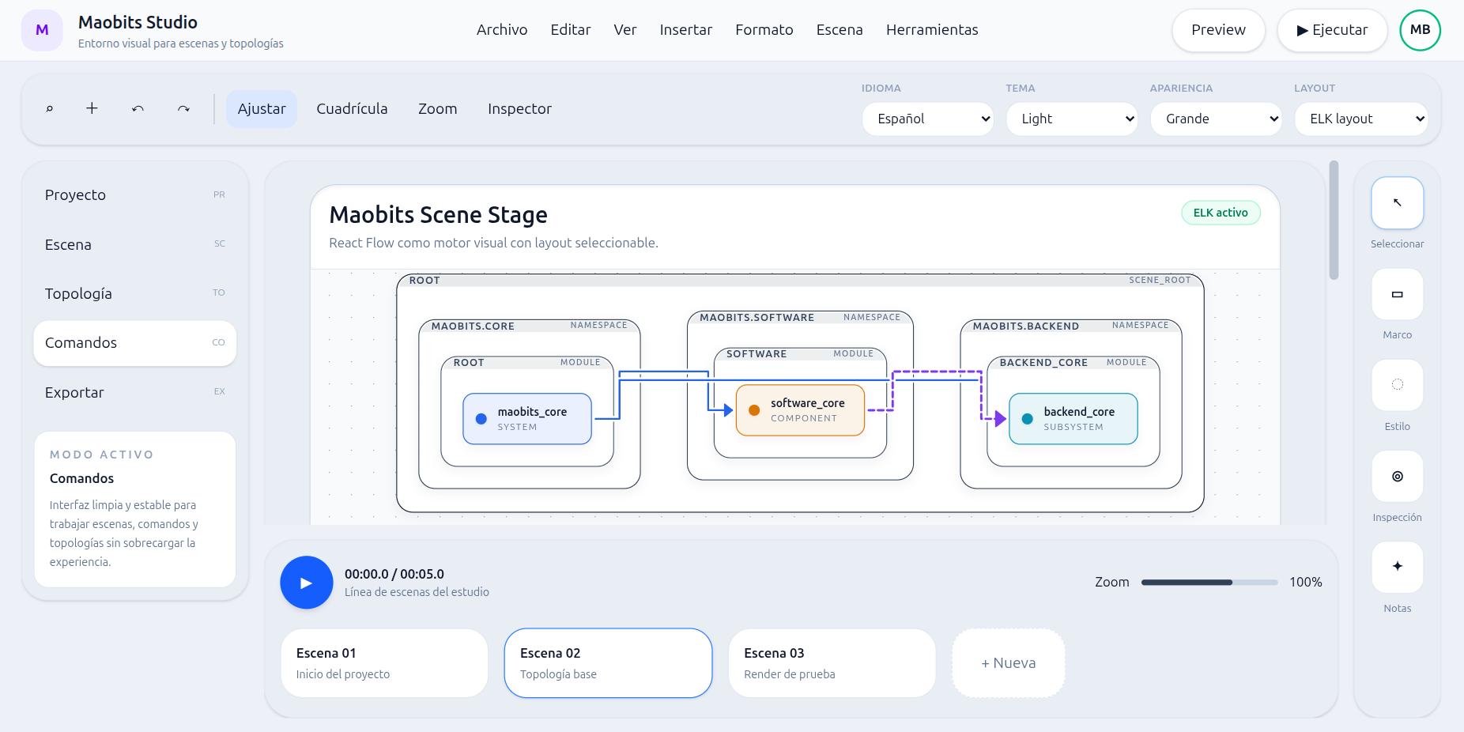Screen dimensions: 1464x732
Task: Toggle the Inspector panel
Action: [x=519, y=109]
